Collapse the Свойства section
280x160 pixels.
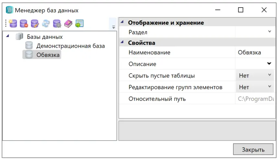[122, 42]
